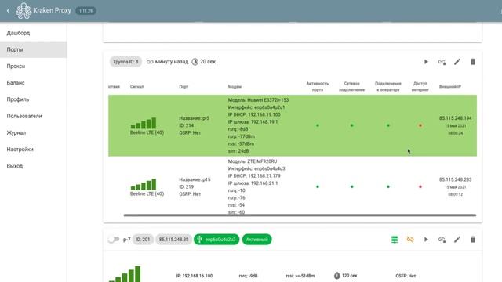Click the operator connection dot for p-5
The width and height of the screenshot is (502, 282).
388,125
